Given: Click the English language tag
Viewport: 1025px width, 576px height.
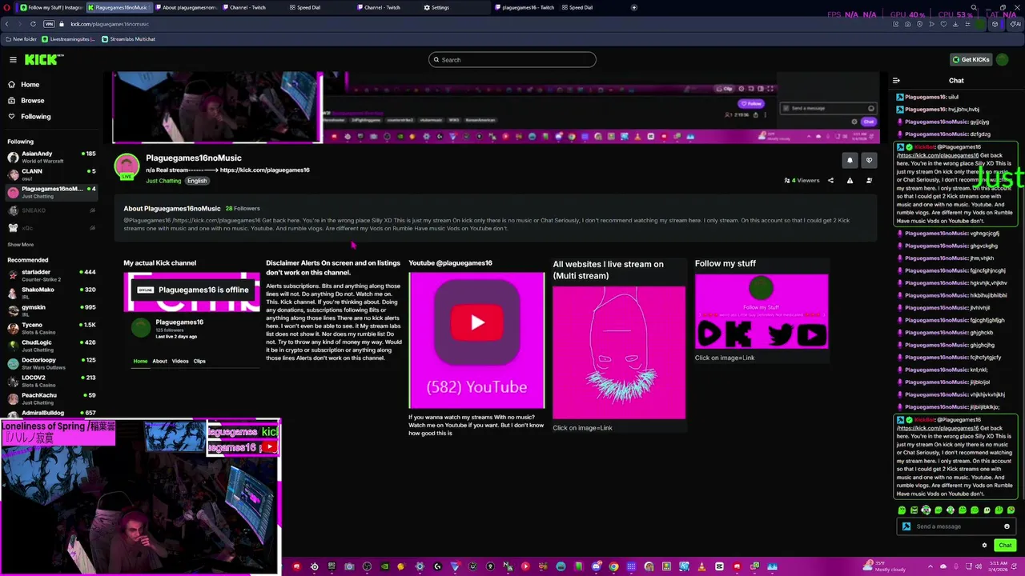Looking at the screenshot, I should [x=197, y=181].
